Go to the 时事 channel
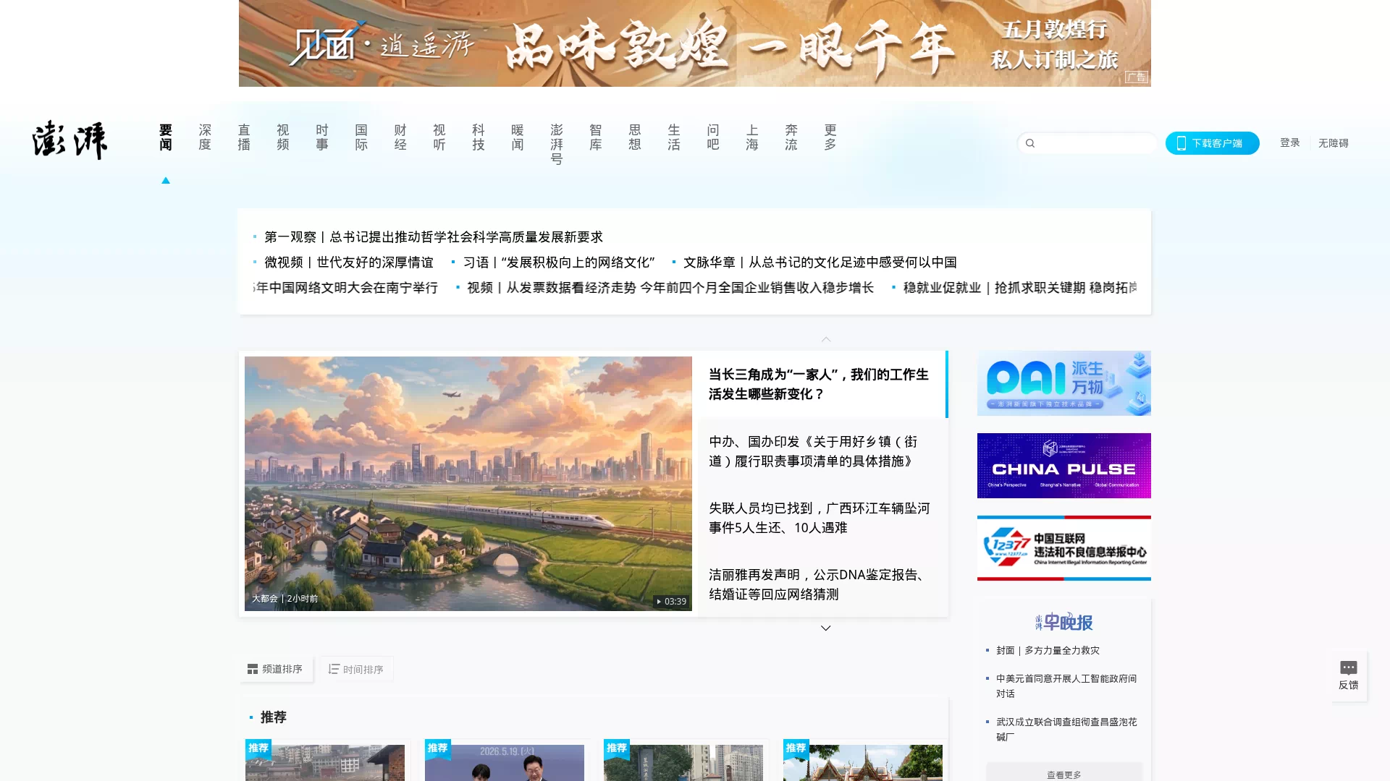1390x781 pixels. pos(322,137)
